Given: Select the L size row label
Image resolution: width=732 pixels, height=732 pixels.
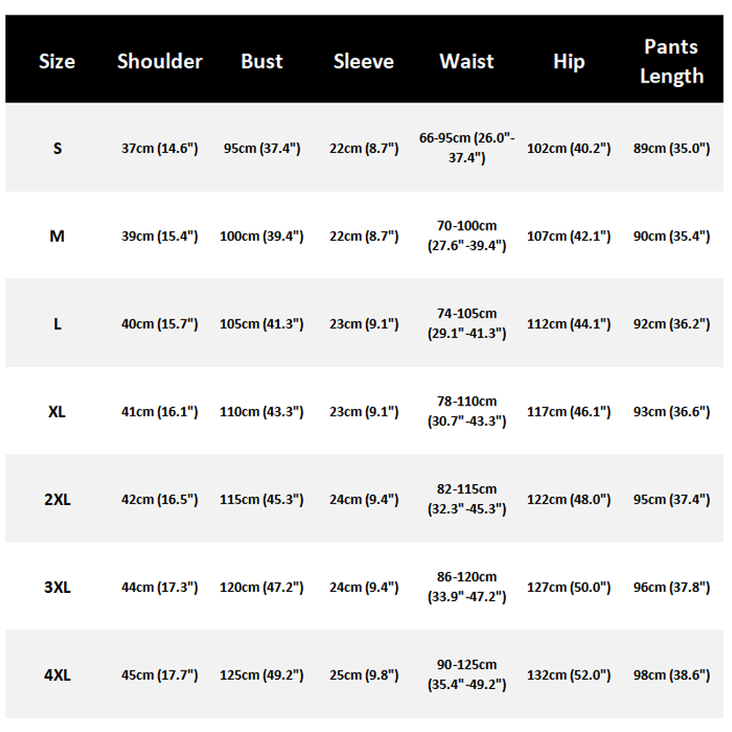Looking at the screenshot, I should 57,324.
